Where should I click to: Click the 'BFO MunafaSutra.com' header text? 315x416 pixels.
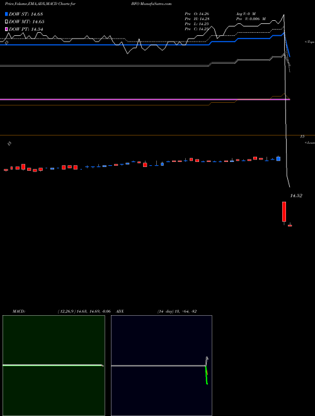(x=151, y=4)
